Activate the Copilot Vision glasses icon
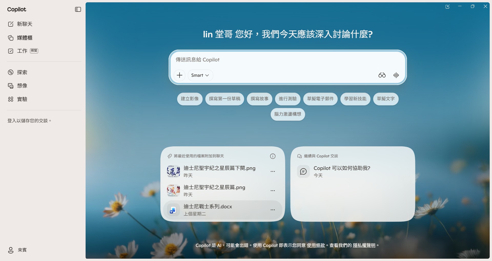 pyautogui.click(x=382, y=75)
